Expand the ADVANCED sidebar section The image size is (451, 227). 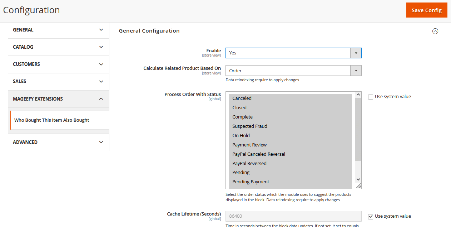(x=58, y=142)
